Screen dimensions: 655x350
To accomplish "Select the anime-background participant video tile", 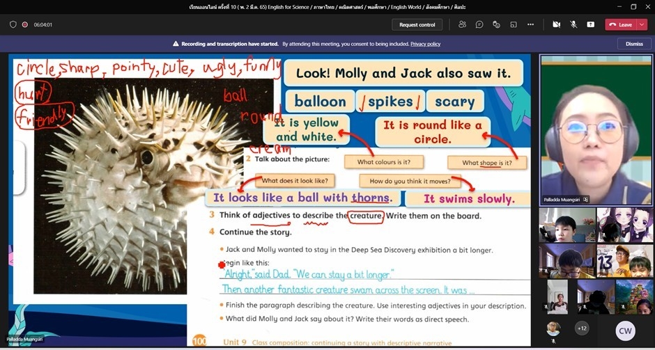I will tap(625, 225).
